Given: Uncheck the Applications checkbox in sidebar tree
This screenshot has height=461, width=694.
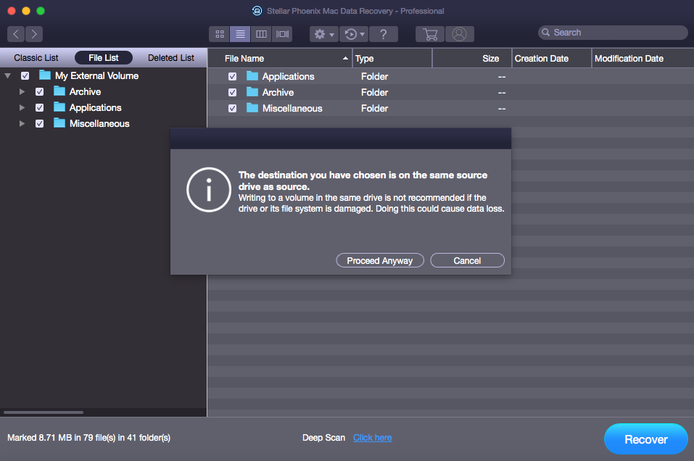Looking at the screenshot, I should (x=39, y=107).
